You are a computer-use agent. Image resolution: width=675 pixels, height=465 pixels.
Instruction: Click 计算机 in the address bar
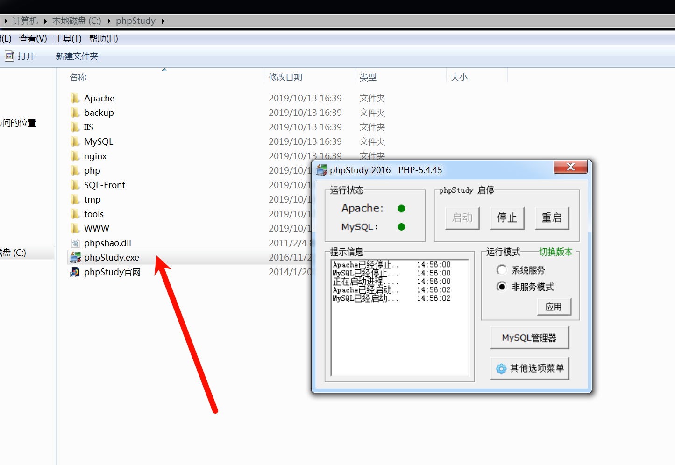25,21
